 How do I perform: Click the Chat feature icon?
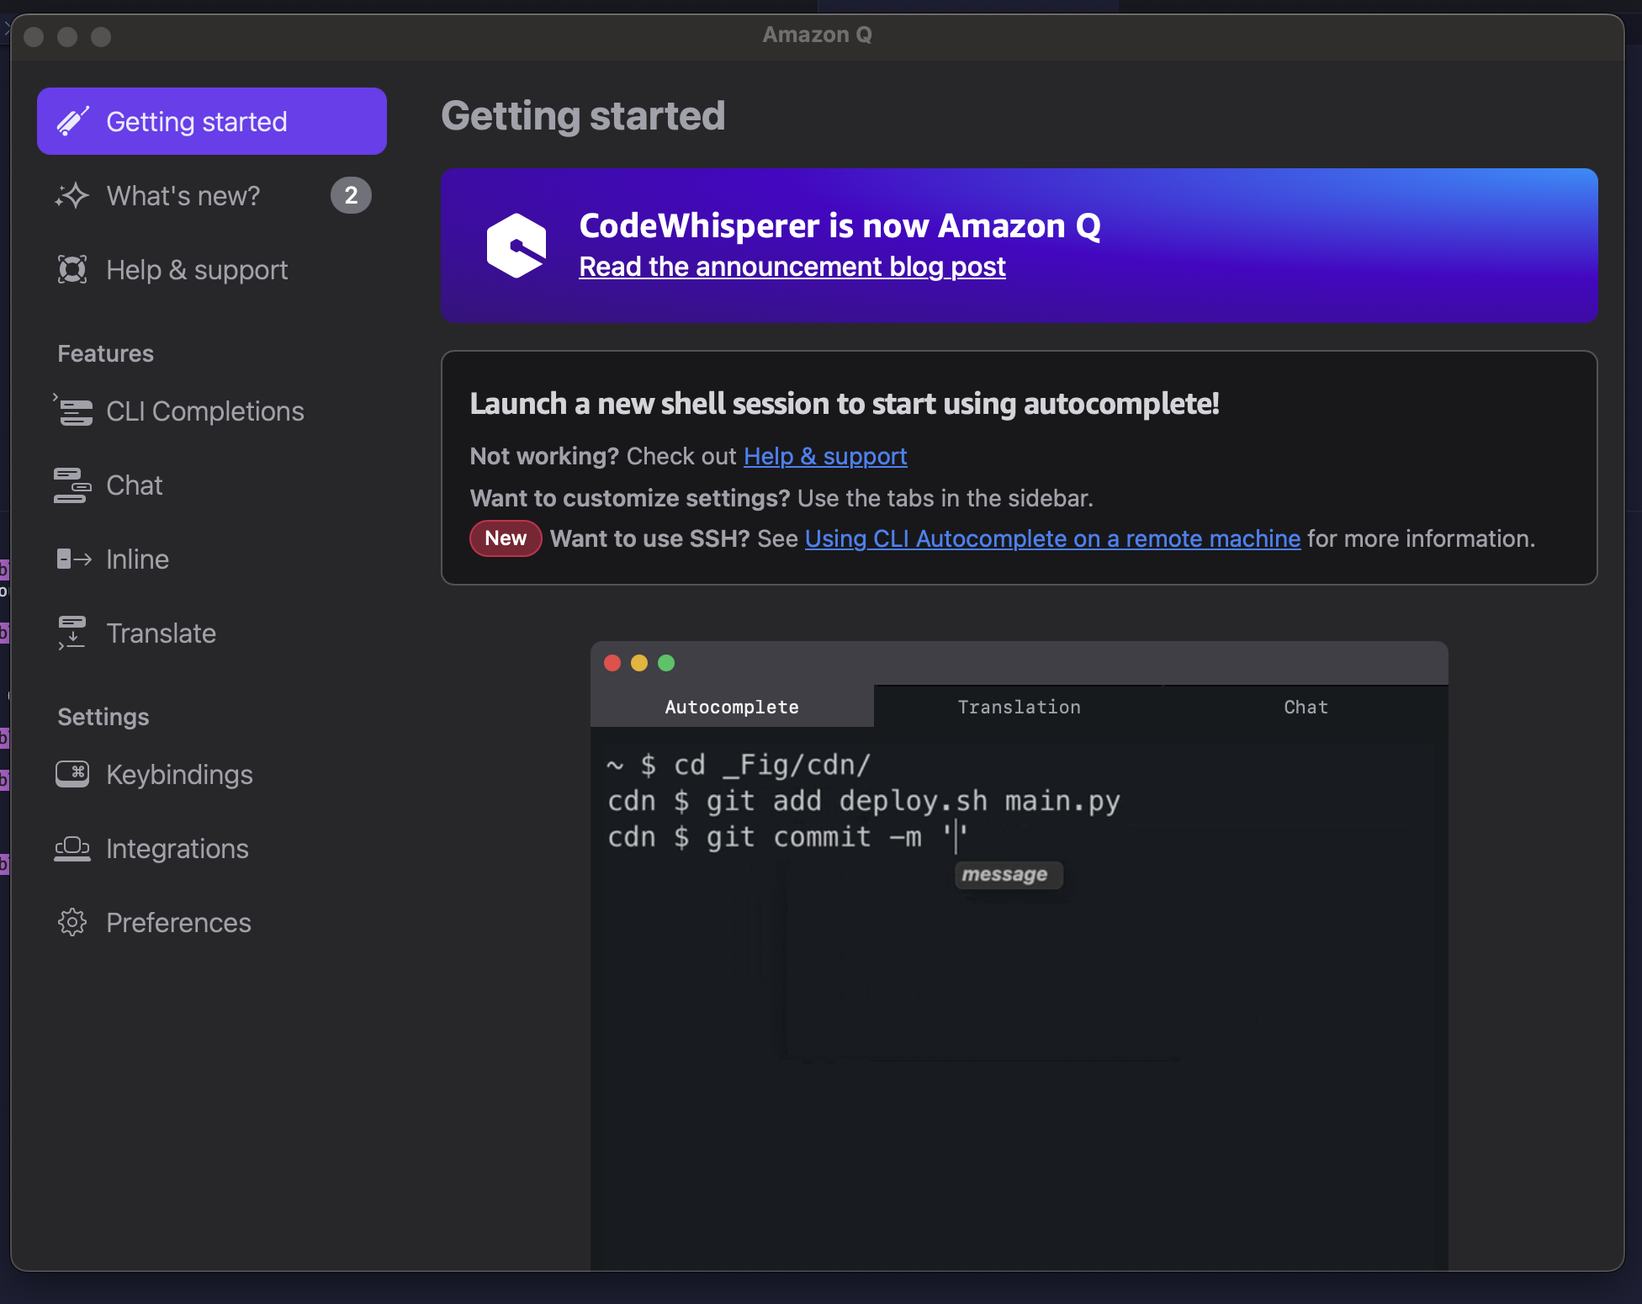(x=72, y=485)
